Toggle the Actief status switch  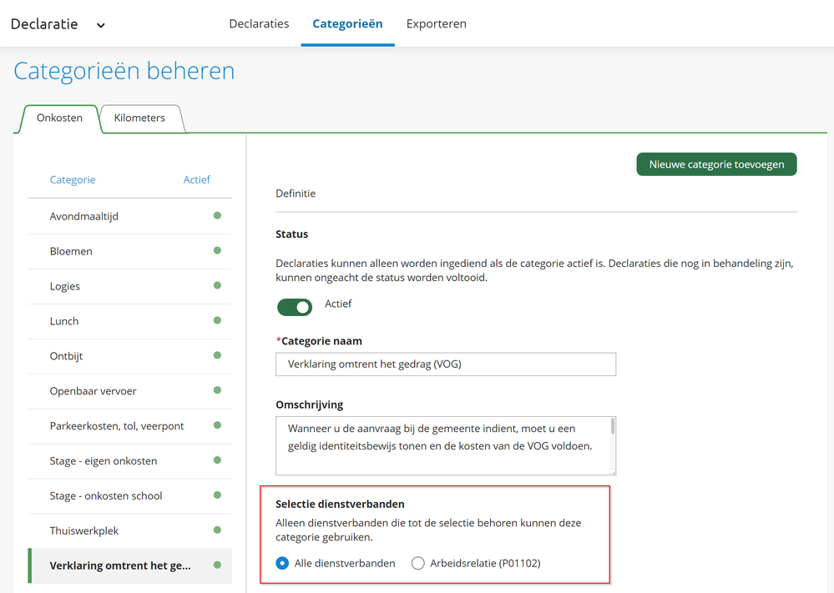point(295,307)
